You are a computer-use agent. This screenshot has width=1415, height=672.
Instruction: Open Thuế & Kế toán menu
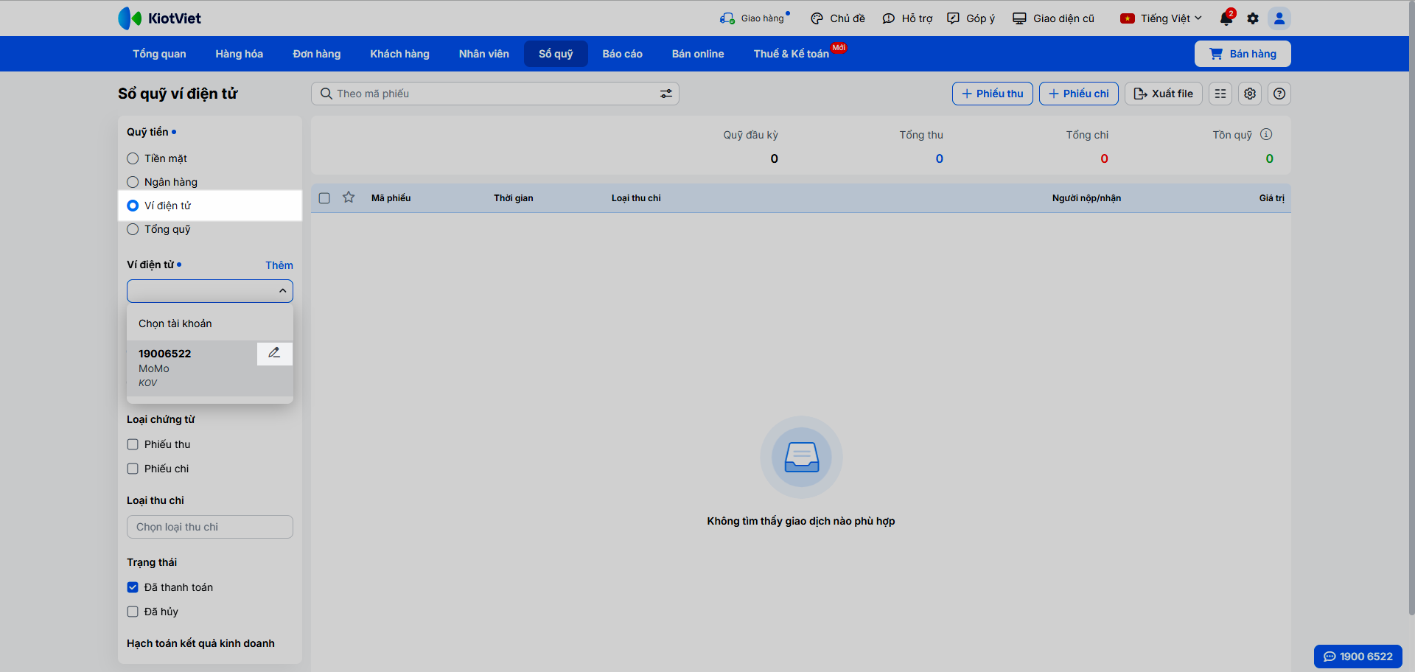point(792,54)
